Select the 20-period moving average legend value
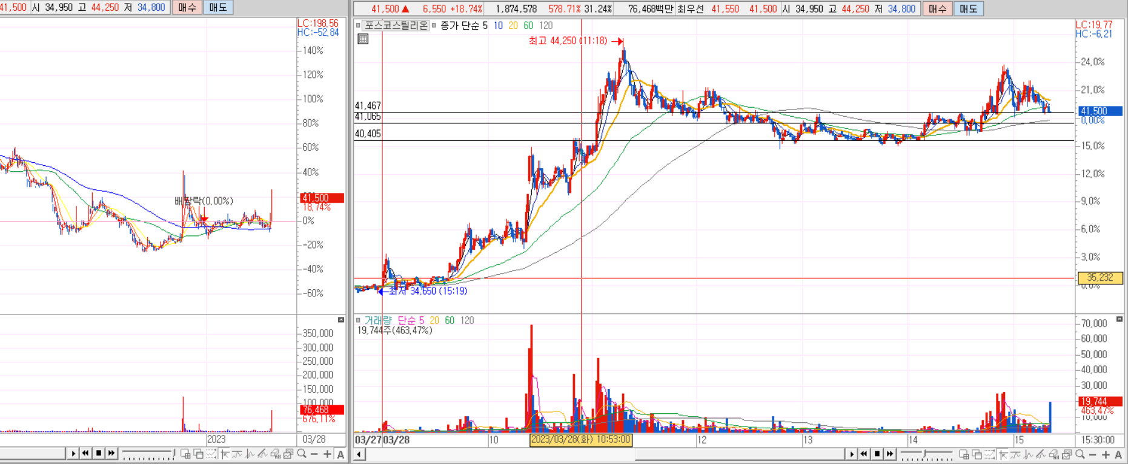 [513, 25]
